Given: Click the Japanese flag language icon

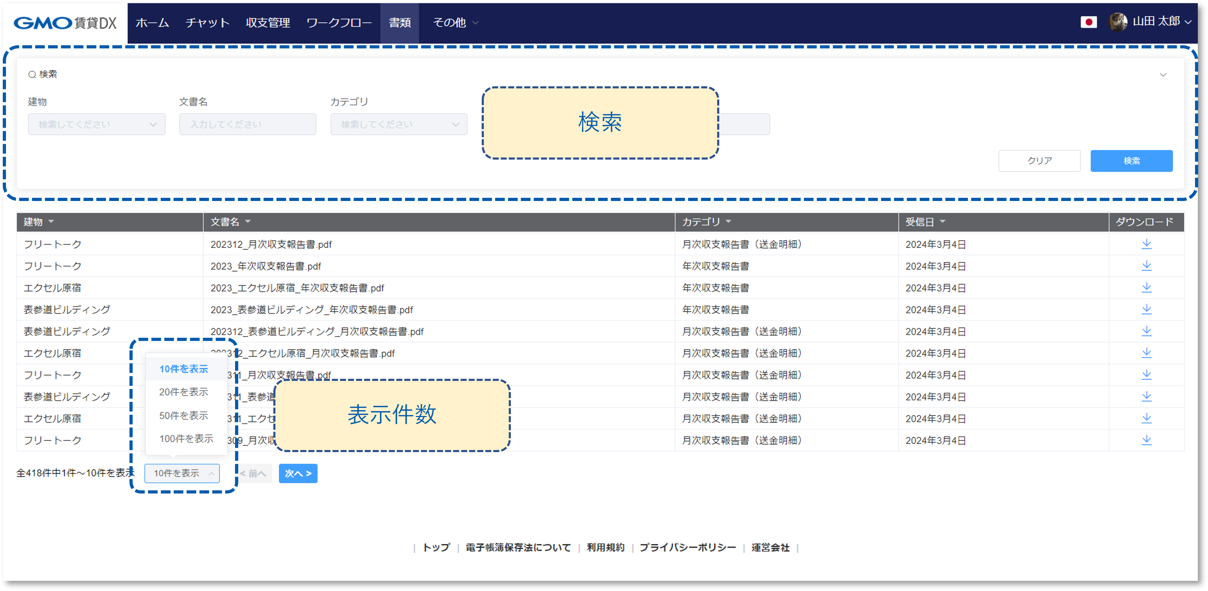Looking at the screenshot, I should tap(1089, 21).
